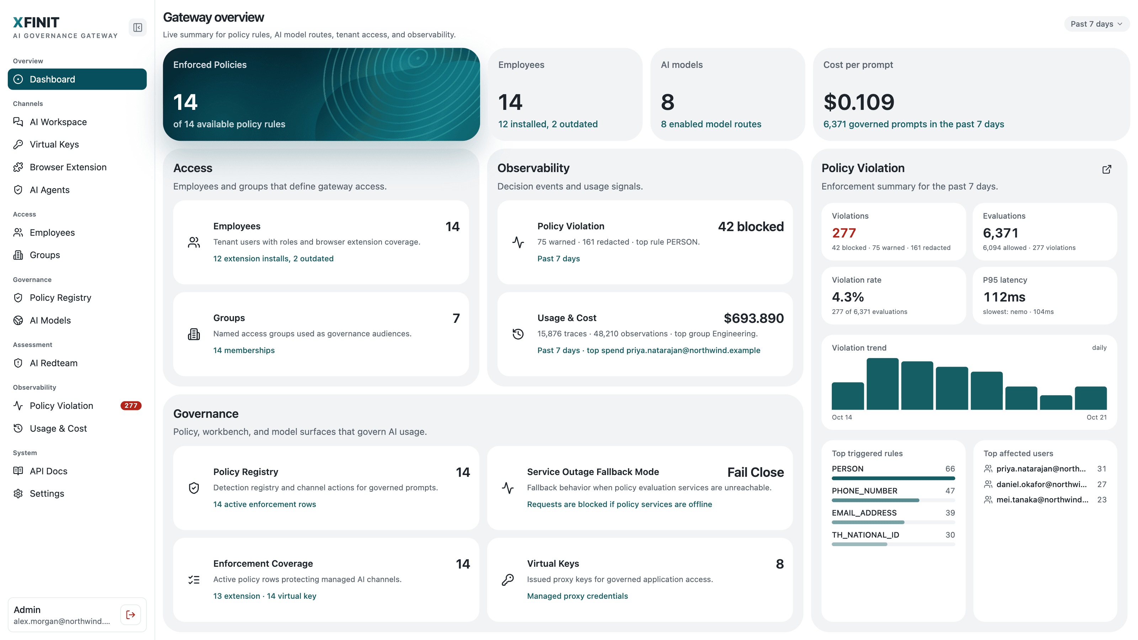Click the Settings gear icon
Image resolution: width=1138 pixels, height=640 pixels.
coord(18,494)
